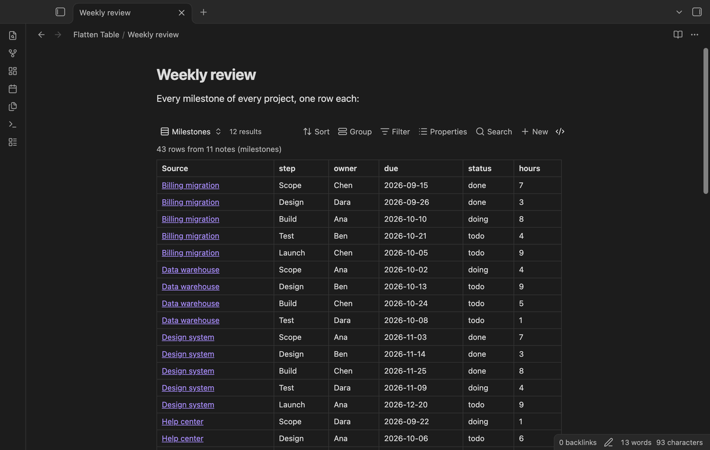710x450 pixels.
Task: Create a New row item
Action: tap(534, 131)
